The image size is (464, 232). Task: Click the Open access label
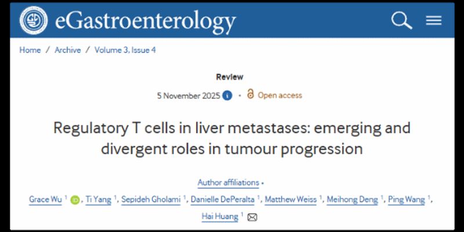coord(280,95)
